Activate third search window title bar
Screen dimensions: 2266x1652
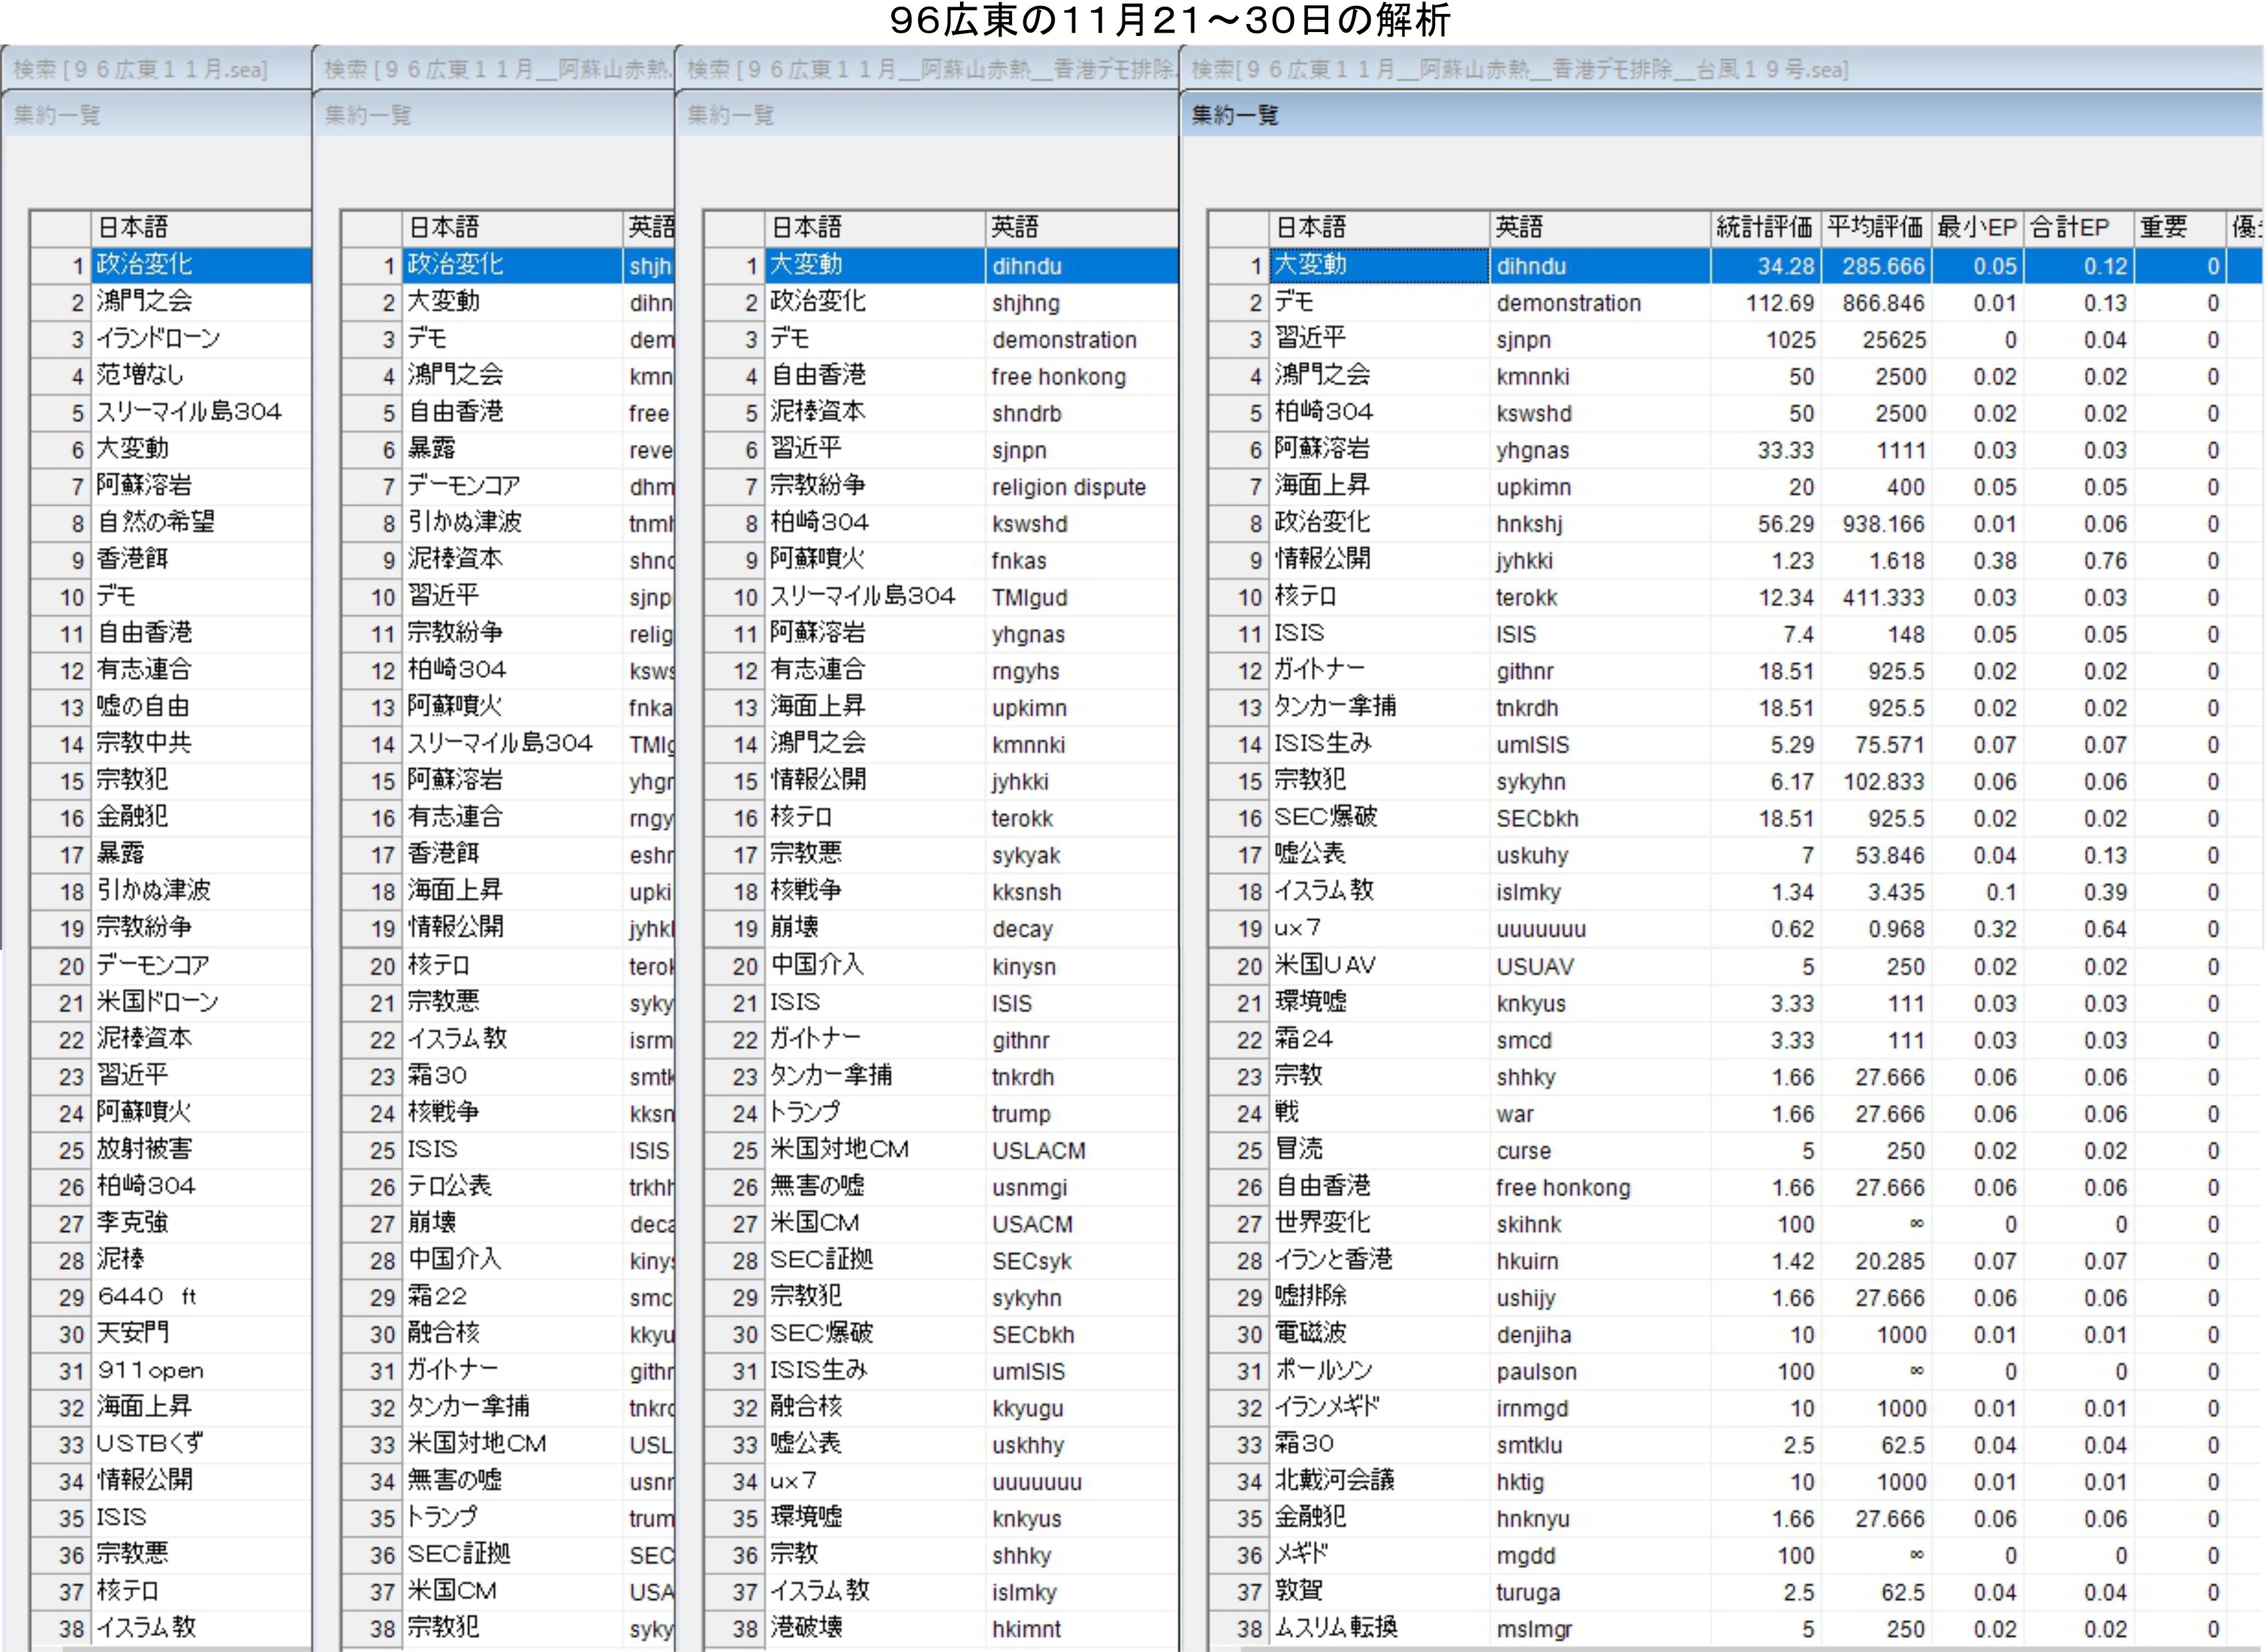930,69
